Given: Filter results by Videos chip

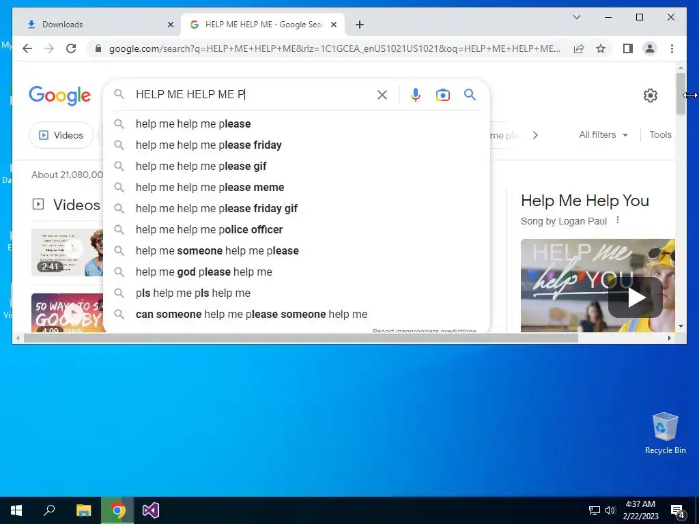Looking at the screenshot, I should 61,135.
